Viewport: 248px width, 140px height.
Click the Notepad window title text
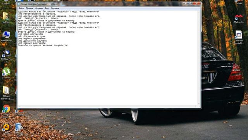40,4
